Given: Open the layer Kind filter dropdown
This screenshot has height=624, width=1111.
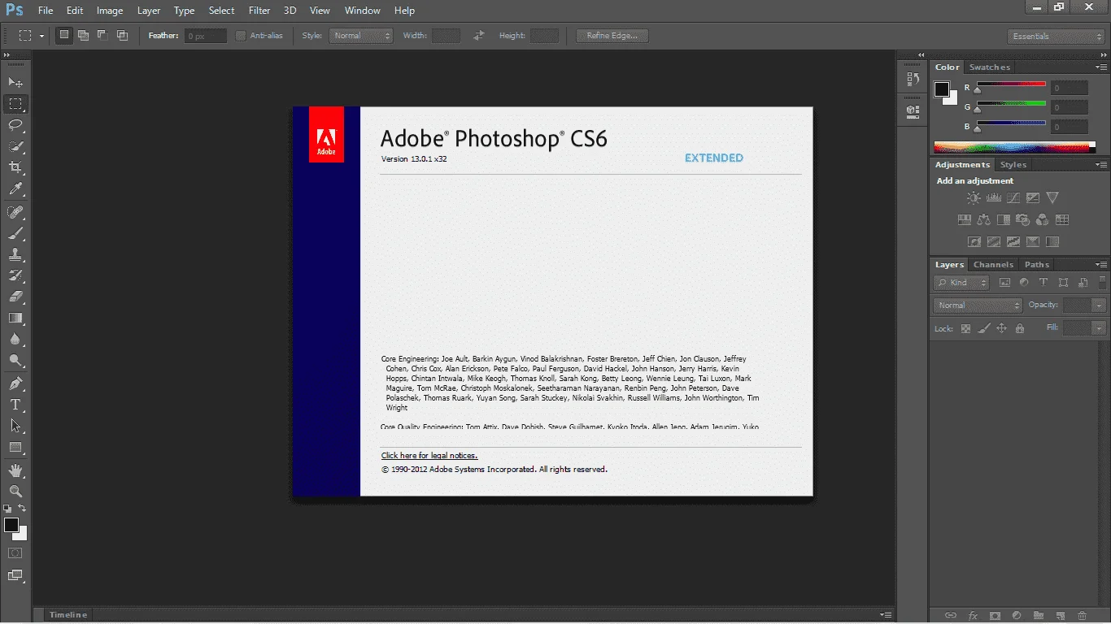Looking at the screenshot, I should pyautogui.click(x=961, y=283).
